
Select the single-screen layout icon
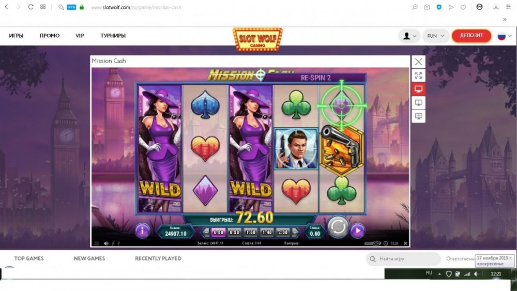click(x=418, y=89)
